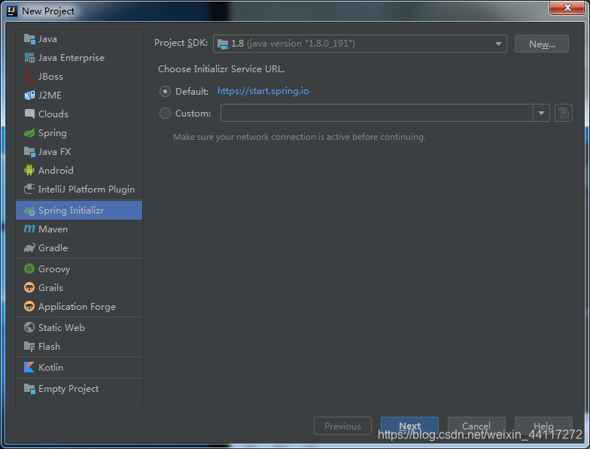The width and height of the screenshot is (590, 449).
Task: Select the JBoss label text
Action: pyautogui.click(x=51, y=77)
